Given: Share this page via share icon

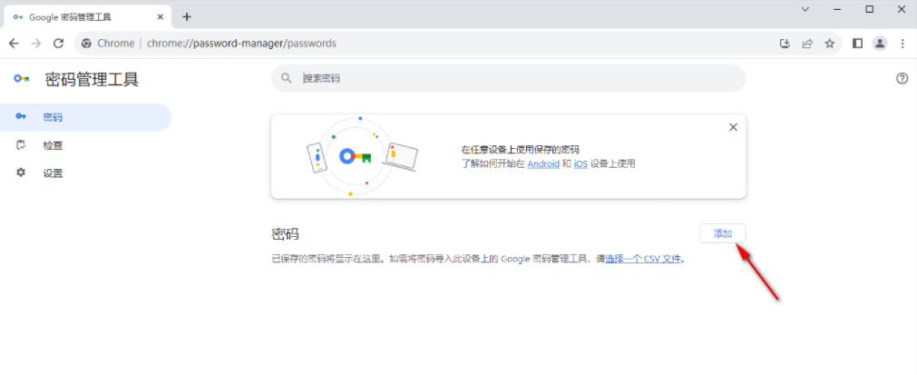Looking at the screenshot, I should click(807, 44).
